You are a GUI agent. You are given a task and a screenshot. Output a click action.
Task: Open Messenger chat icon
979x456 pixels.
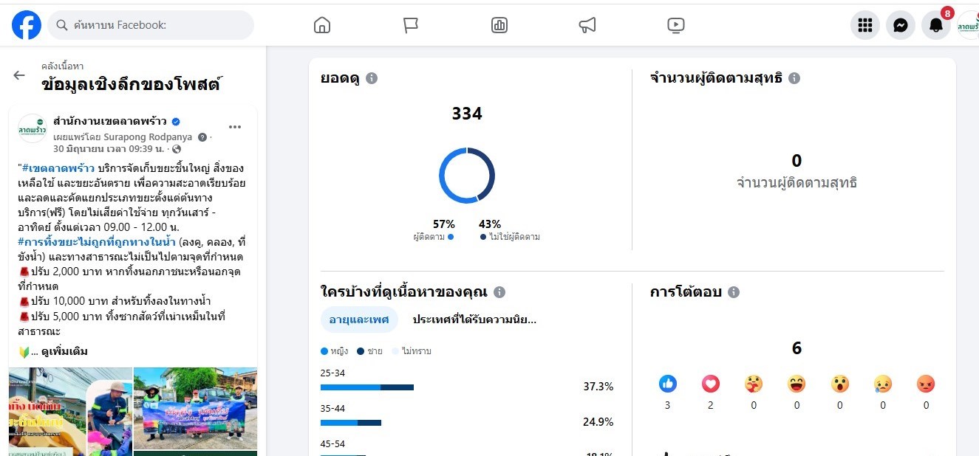tap(900, 25)
